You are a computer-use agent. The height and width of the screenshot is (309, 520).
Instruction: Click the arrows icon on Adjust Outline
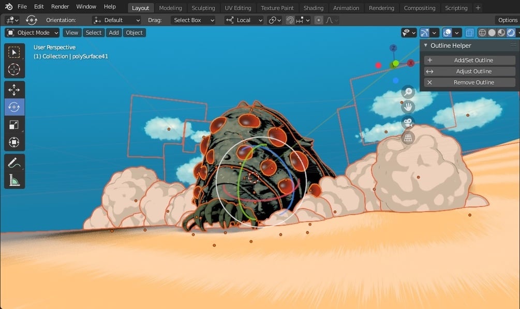(x=430, y=71)
